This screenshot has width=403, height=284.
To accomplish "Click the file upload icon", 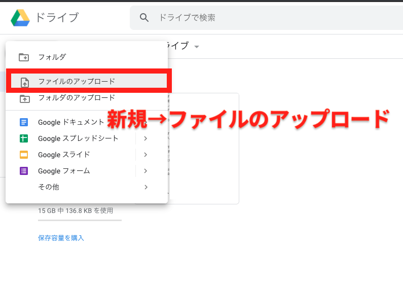I will [x=25, y=82].
